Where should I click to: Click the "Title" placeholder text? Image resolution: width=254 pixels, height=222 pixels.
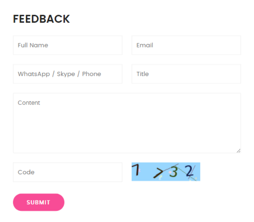[x=142, y=74]
